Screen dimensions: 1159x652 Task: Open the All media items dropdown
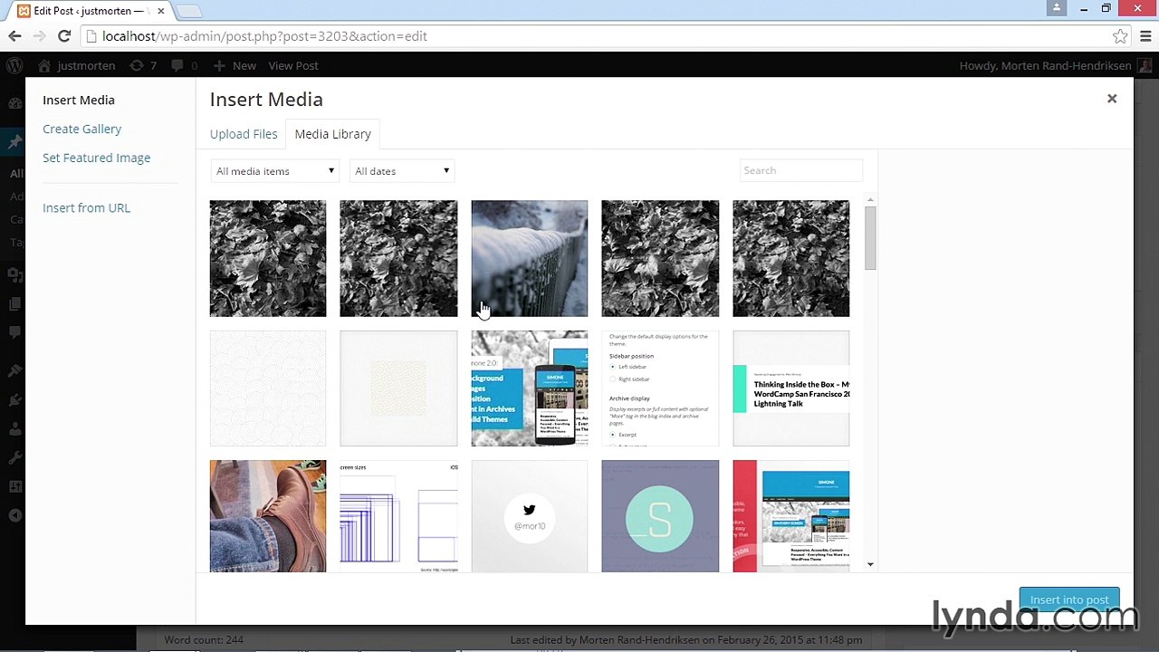click(x=274, y=171)
